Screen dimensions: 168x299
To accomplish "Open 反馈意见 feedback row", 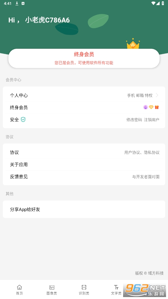I will click(x=84, y=177).
